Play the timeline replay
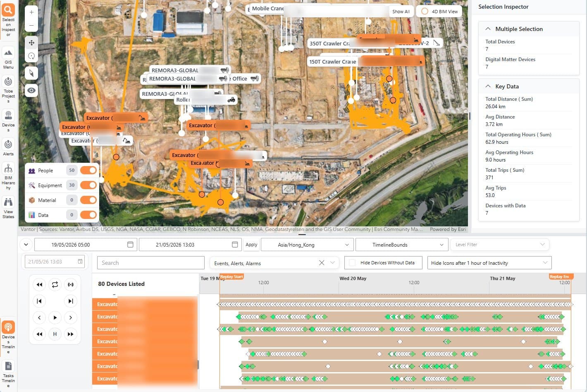587x392 pixels. (55, 317)
